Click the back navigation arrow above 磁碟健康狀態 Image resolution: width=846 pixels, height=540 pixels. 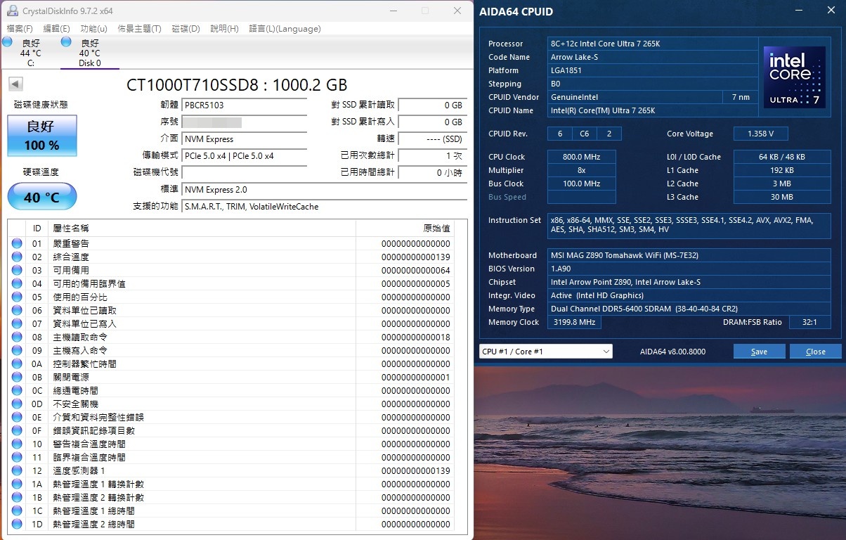(x=15, y=84)
